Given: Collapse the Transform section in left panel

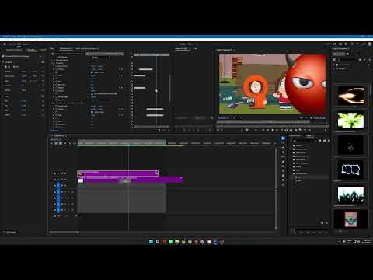Looking at the screenshot, I should click(x=3, y=62).
